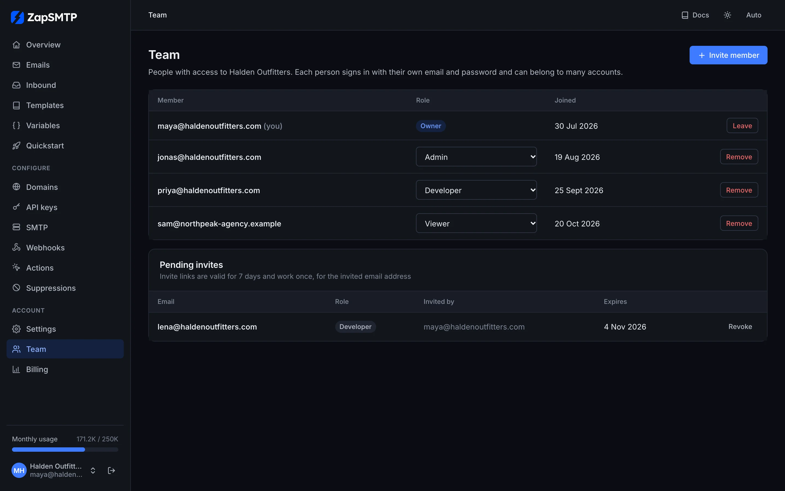Click the Developer badge in pending invites
The image size is (785, 491).
tap(355, 327)
